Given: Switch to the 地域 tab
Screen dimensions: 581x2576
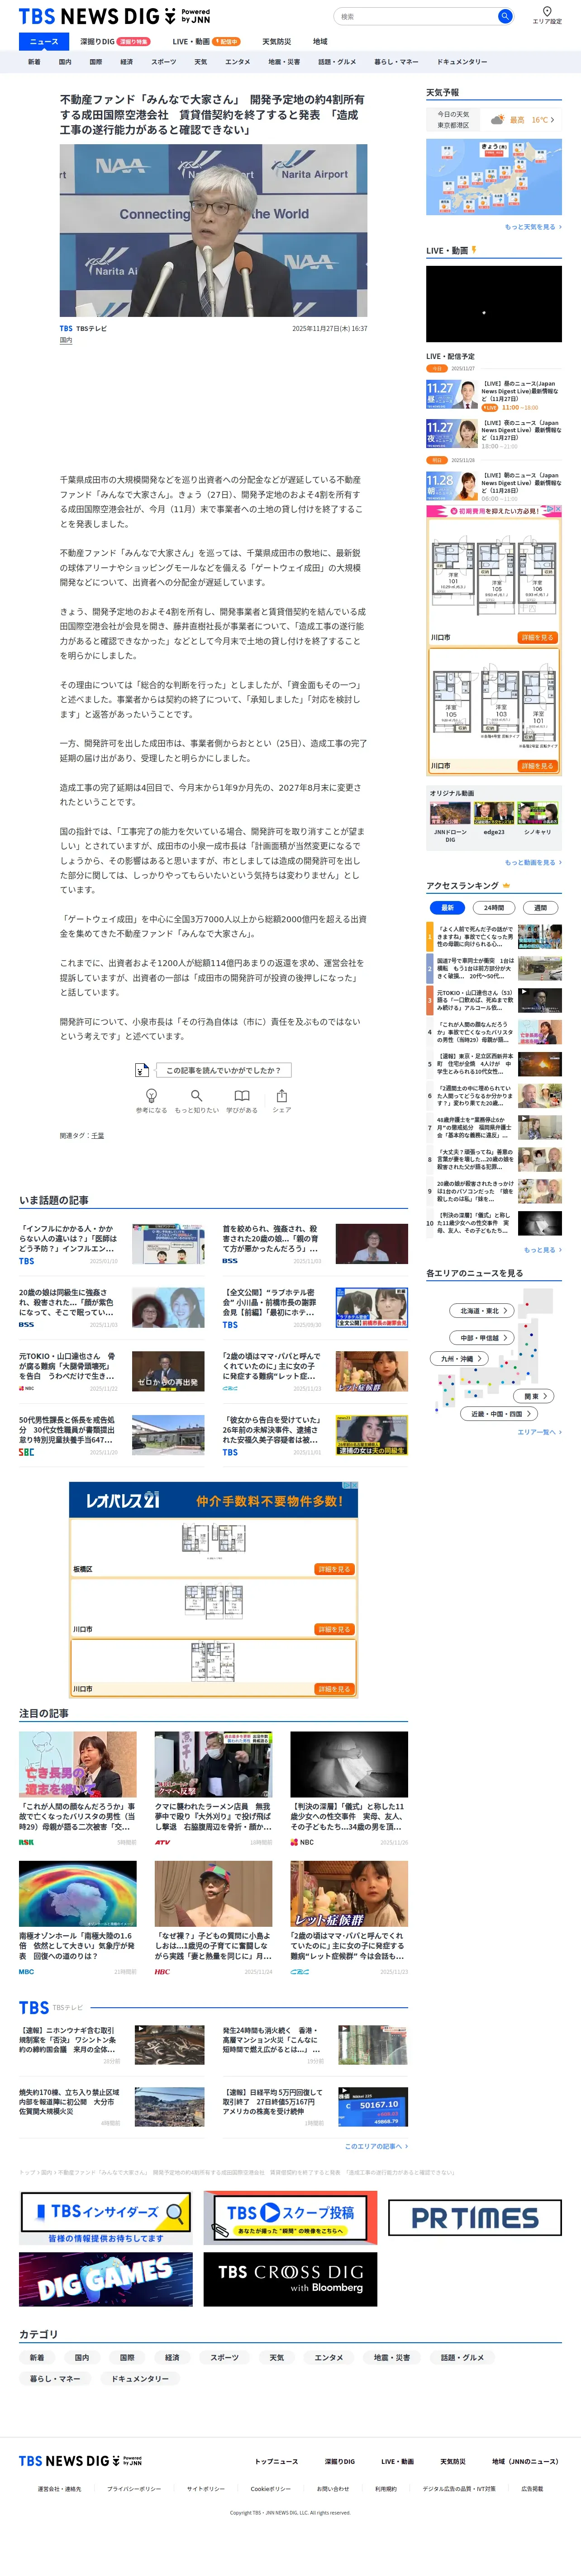Looking at the screenshot, I should [319, 41].
